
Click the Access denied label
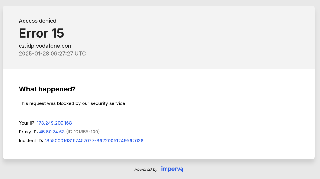[38, 21]
